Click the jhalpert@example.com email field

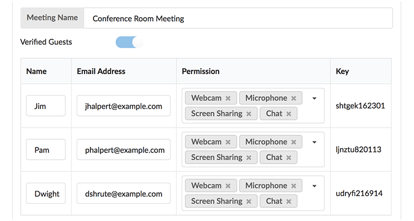click(x=124, y=106)
